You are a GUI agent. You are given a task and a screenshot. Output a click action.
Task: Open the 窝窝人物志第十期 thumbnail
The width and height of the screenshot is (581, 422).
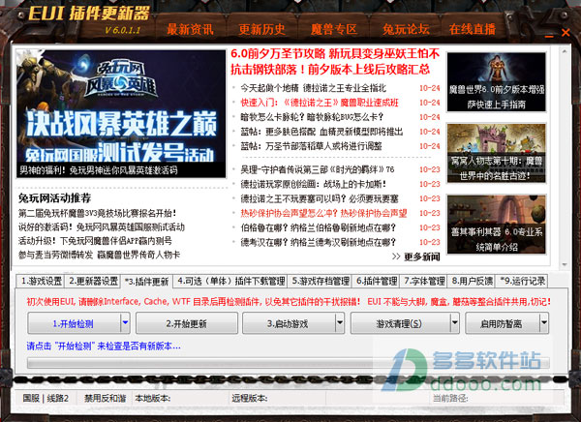pos(496,153)
